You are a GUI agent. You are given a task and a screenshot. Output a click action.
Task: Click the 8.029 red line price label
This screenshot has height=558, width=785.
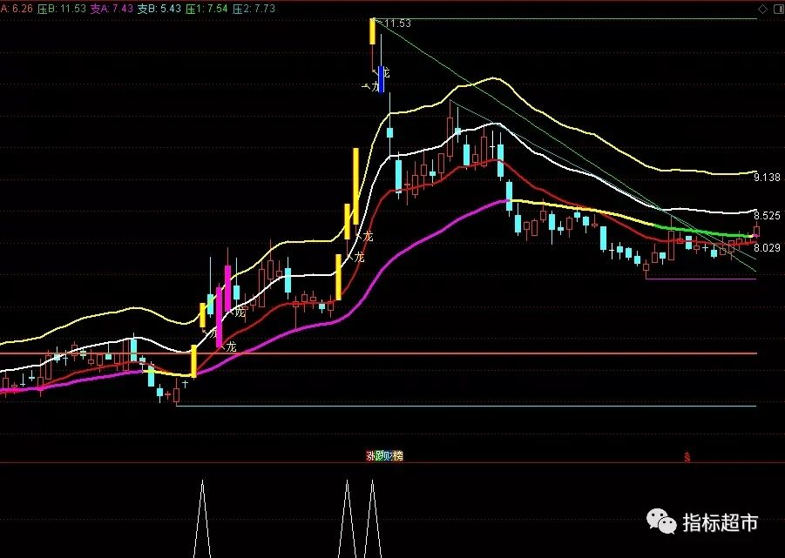click(767, 248)
